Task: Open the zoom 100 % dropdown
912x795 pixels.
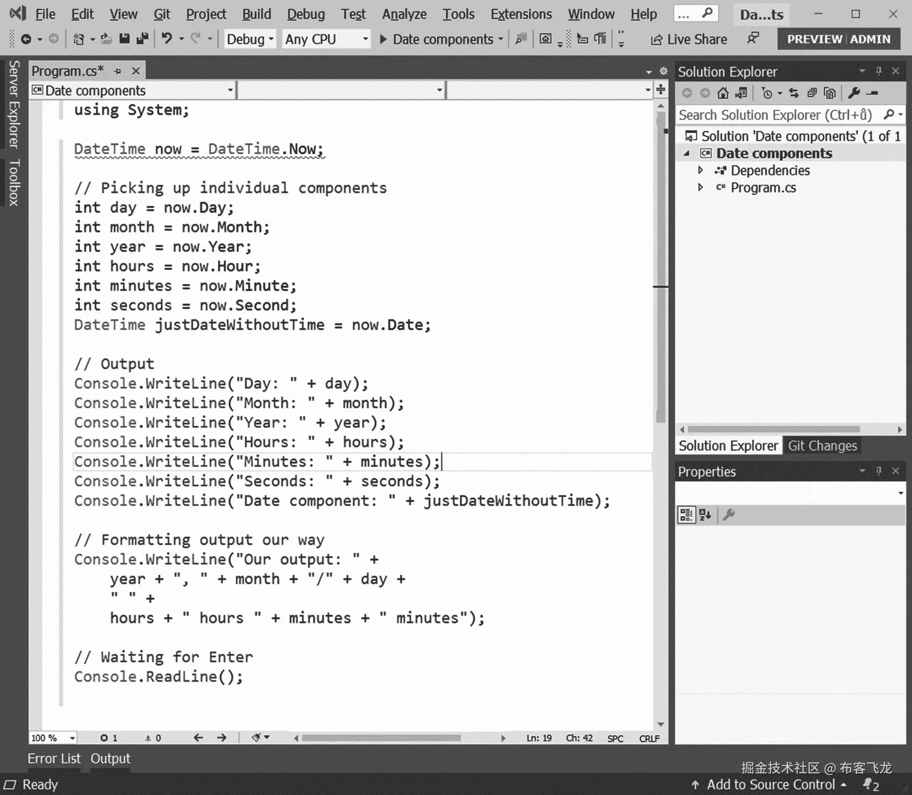Action: 53,738
